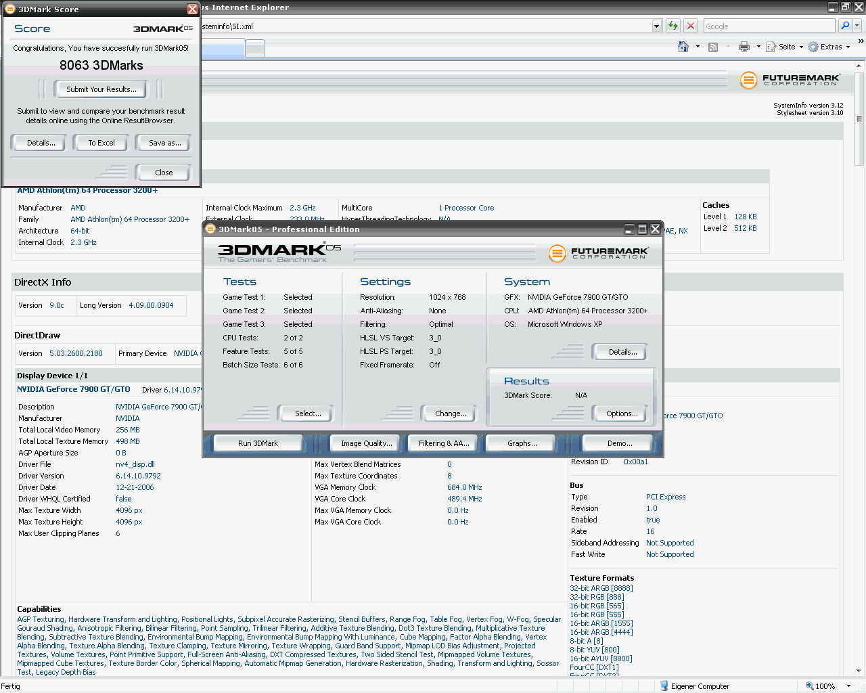The width and height of the screenshot is (866, 693).
Task: Click the Graphs button
Action: 522,443
